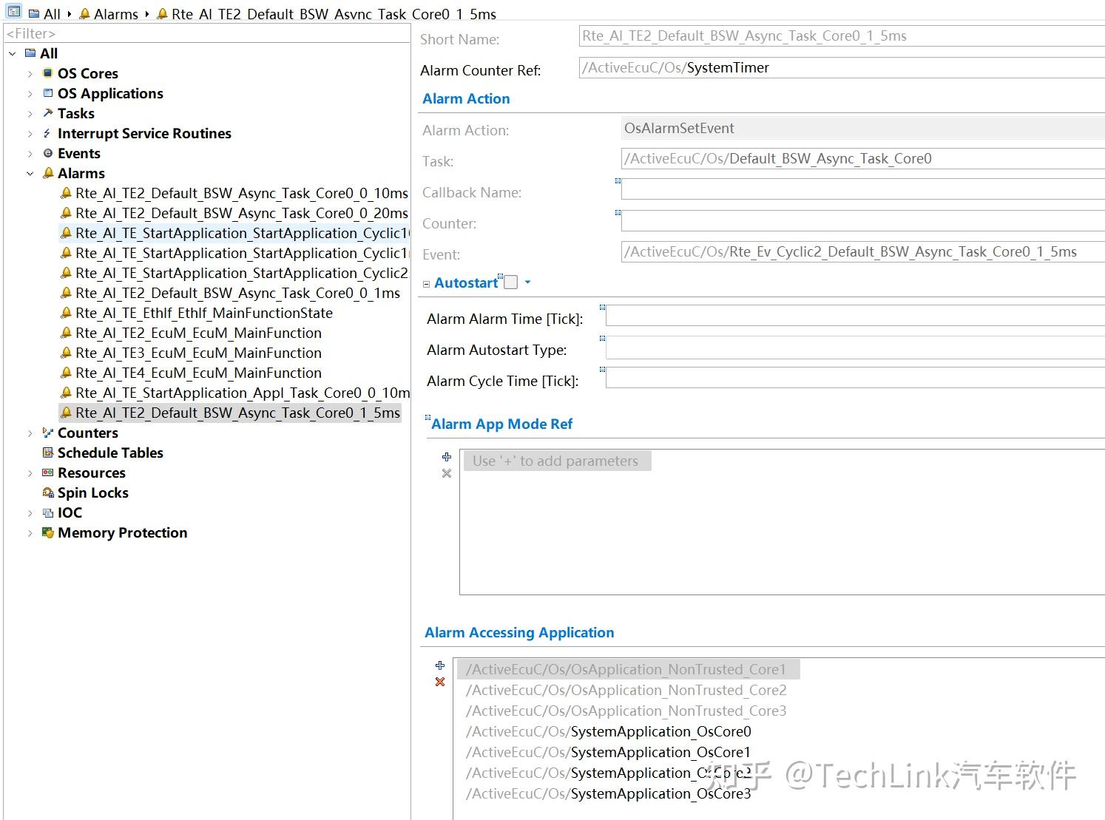Select SystemApplication_OsCore0 entry
Viewport: 1105px width, 820px height.
click(608, 731)
